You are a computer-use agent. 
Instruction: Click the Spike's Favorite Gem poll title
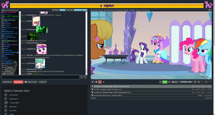(x=17, y=91)
